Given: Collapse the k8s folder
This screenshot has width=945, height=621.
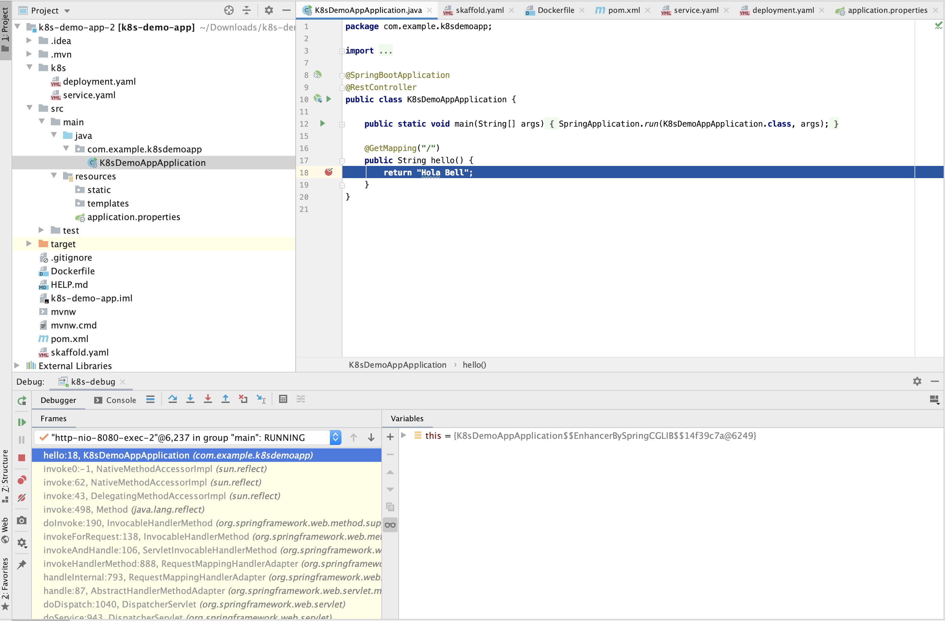Looking at the screenshot, I should [x=29, y=67].
